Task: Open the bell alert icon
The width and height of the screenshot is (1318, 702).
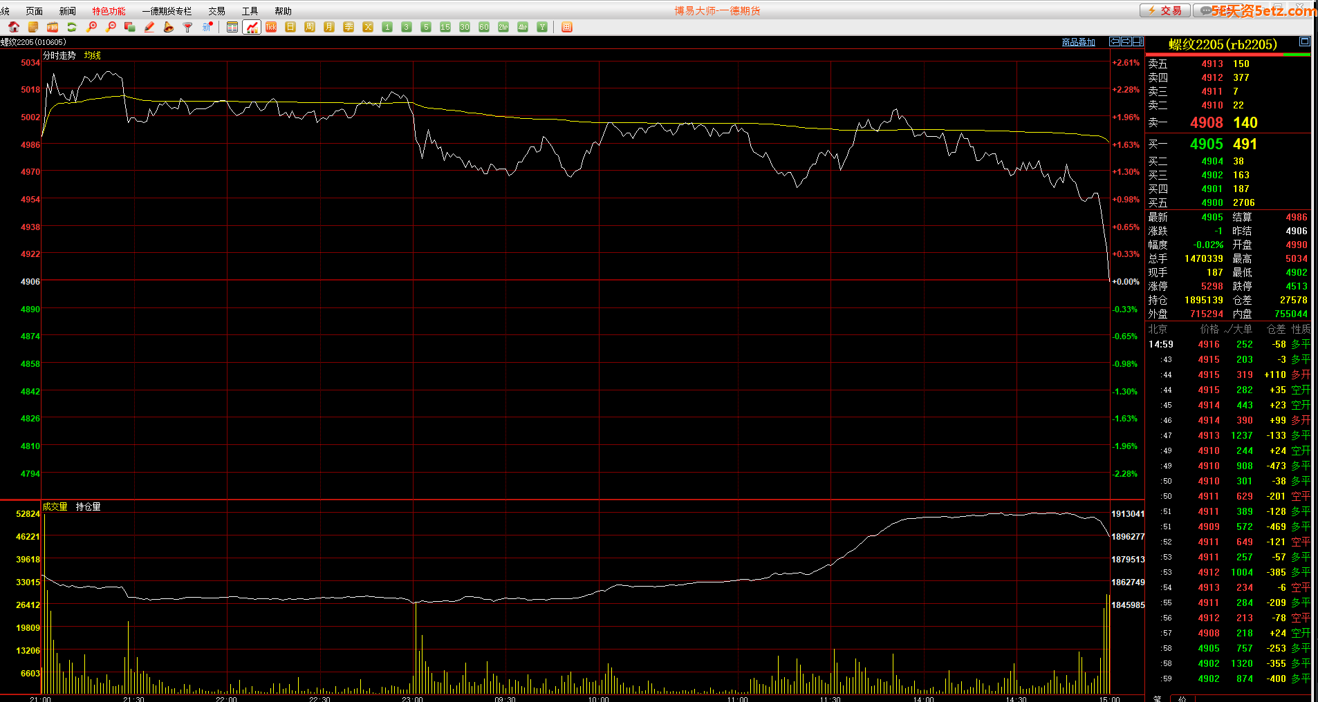Action: (169, 27)
